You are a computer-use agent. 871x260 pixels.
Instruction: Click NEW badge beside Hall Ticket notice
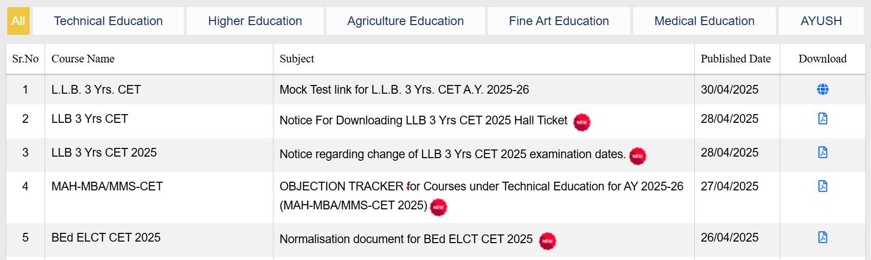pyautogui.click(x=582, y=122)
